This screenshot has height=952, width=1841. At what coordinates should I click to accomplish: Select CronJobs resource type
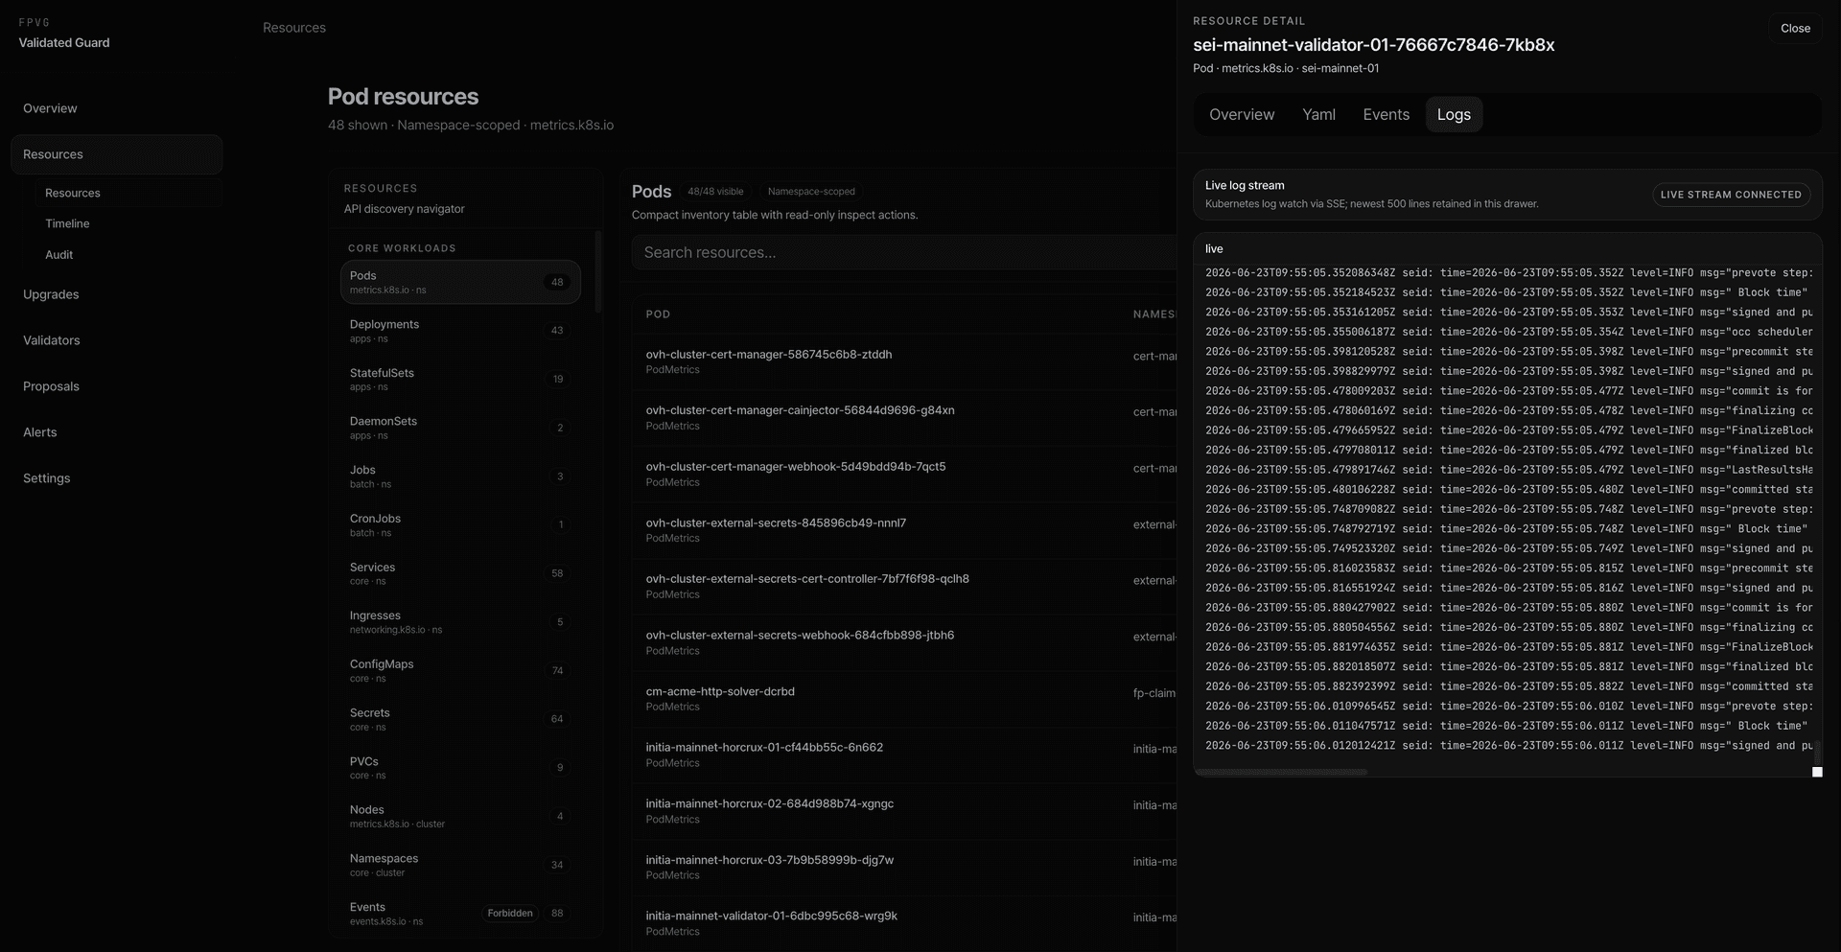[460, 525]
